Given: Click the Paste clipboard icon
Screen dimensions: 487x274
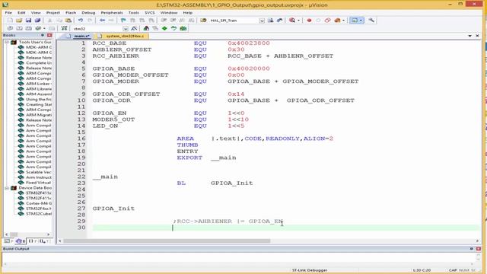Looking at the screenshot, I should (x=68, y=21).
